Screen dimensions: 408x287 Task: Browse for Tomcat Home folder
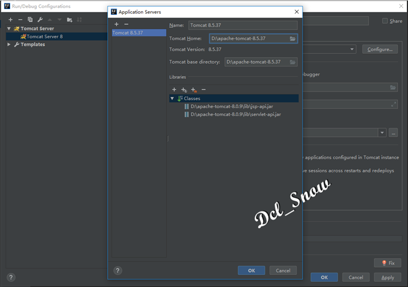click(293, 39)
